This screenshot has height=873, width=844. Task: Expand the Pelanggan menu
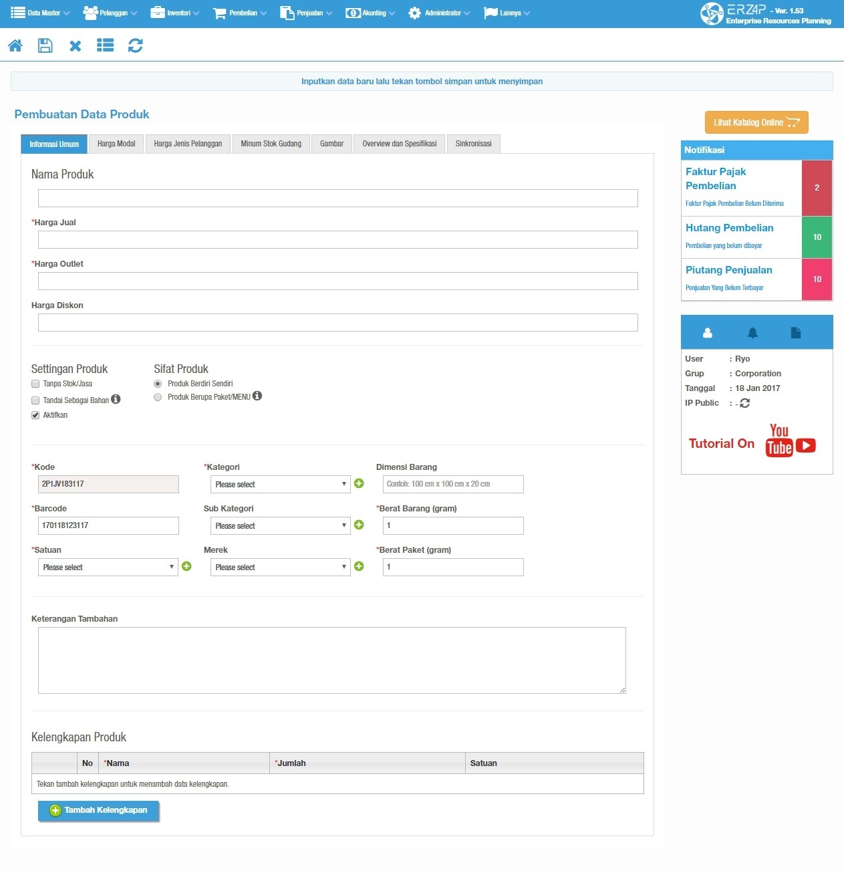pos(110,13)
